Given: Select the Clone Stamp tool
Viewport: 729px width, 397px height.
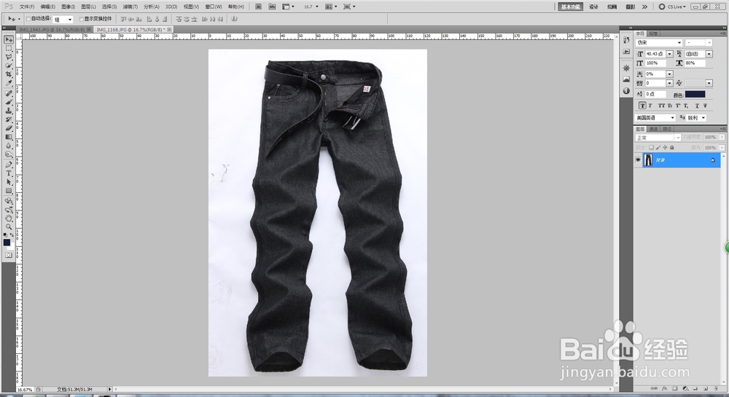Looking at the screenshot, I should (x=8, y=111).
